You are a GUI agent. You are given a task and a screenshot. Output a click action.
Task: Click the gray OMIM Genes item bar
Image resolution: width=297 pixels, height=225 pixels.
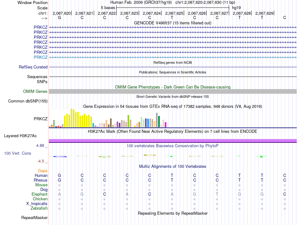click(173, 92)
